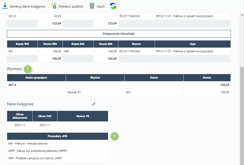This screenshot has width=244, height=165.
Task: Click the 23,00 amount cell
Action: (50, 16)
